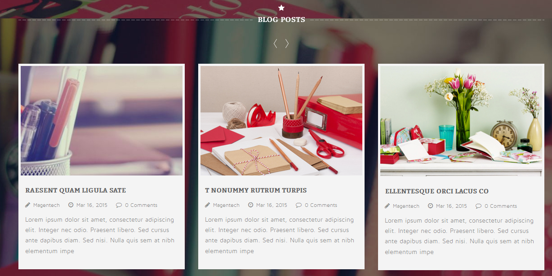Click the star icon above Blog Posts
Image resolution: width=552 pixels, height=276 pixels.
click(x=281, y=8)
